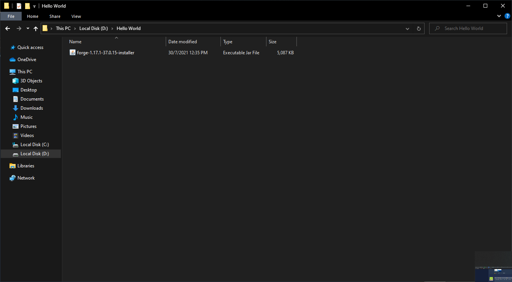Image resolution: width=512 pixels, height=282 pixels.
Task: Click the New folder icon in the title bar
Action: click(27, 6)
